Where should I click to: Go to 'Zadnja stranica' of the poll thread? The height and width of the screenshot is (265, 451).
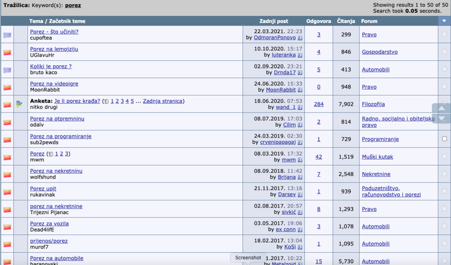pos(163,101)
